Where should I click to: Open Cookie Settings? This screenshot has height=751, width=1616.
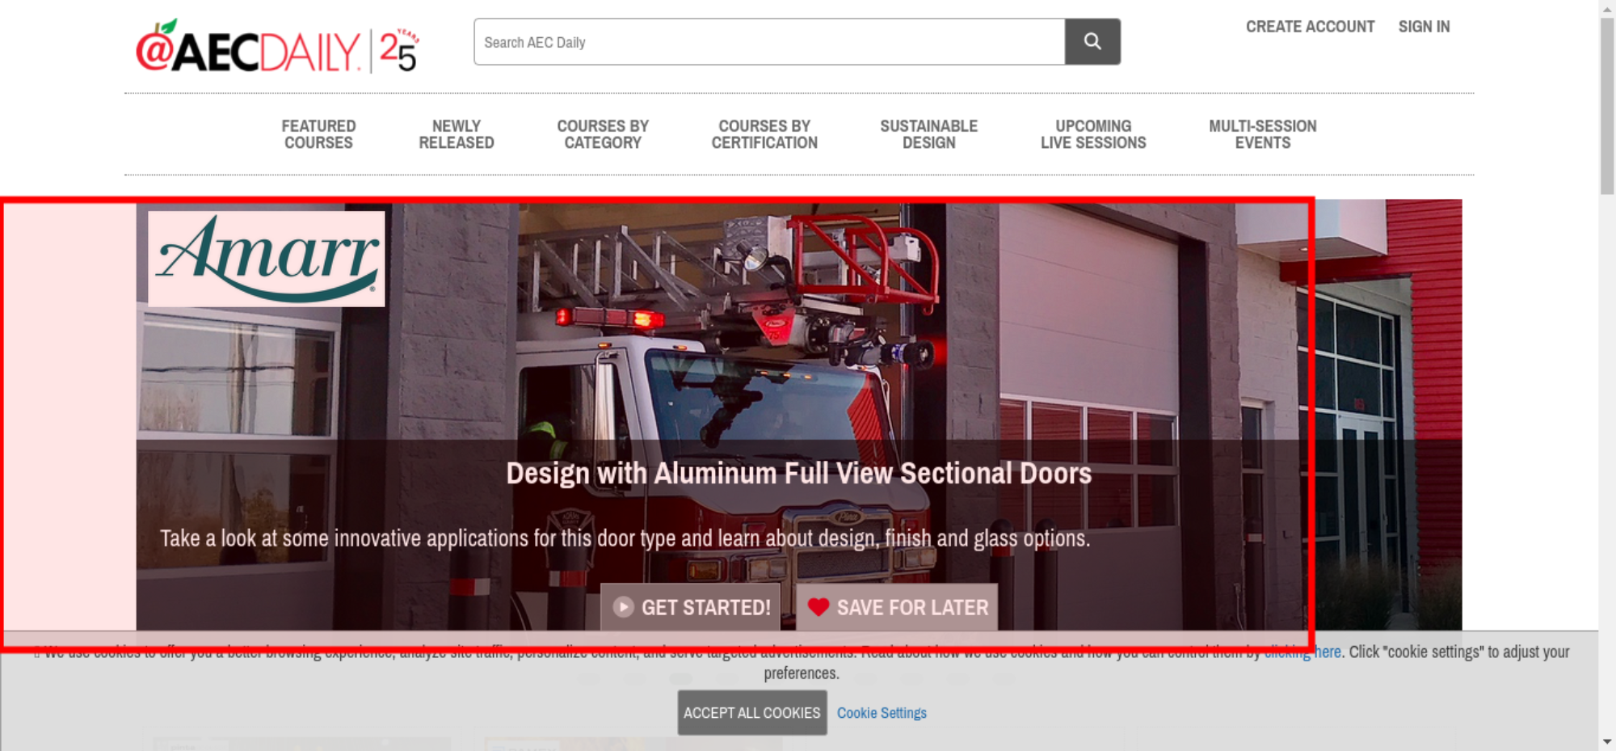[x=882, y=713]
